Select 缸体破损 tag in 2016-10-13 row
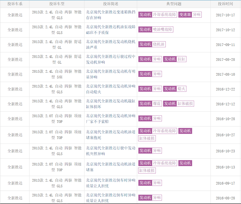The image size is (241, 204). click(x=147, y=171)
